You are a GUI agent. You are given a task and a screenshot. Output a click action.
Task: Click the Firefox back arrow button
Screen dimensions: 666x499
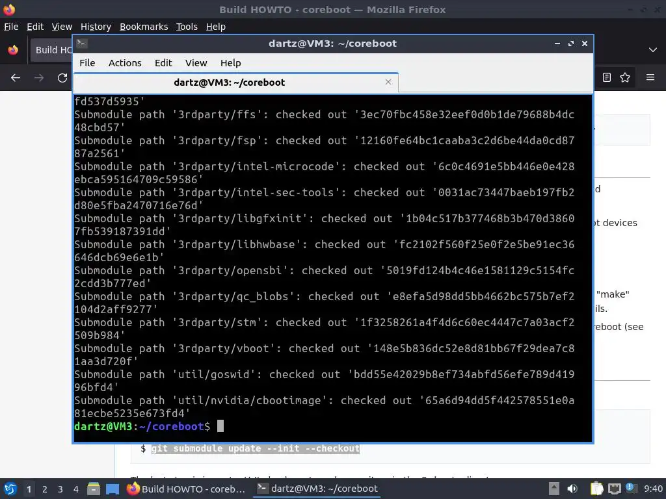(16, 78)
